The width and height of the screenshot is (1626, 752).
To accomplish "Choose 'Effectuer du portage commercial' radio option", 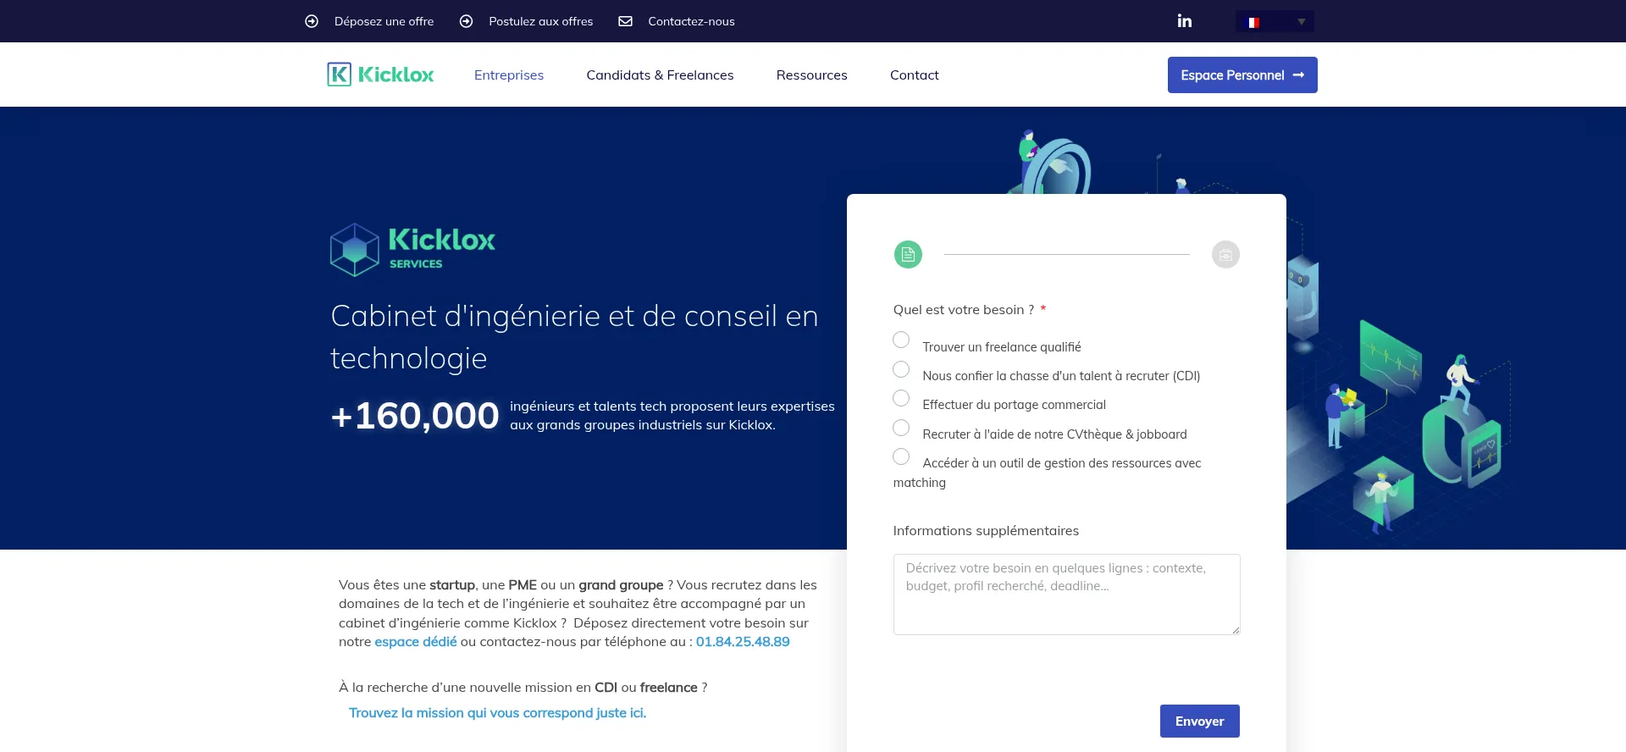I will pos(901,398).
